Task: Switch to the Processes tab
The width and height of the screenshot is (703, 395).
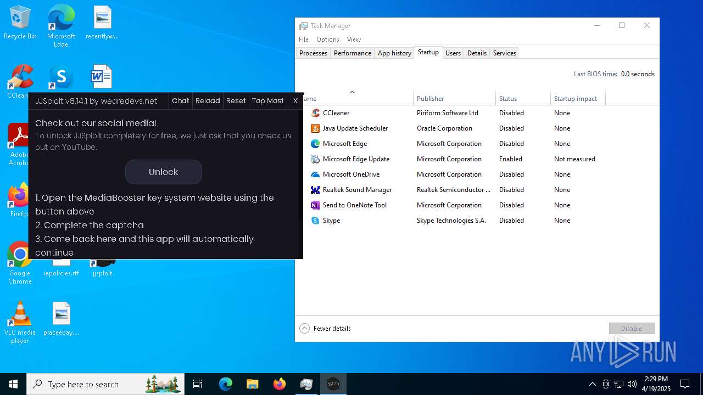Action: pyautogui.click(x=313, y=53)
